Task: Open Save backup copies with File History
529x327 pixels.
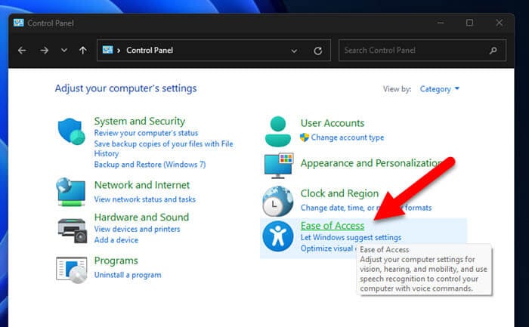Action: [164, 149]
